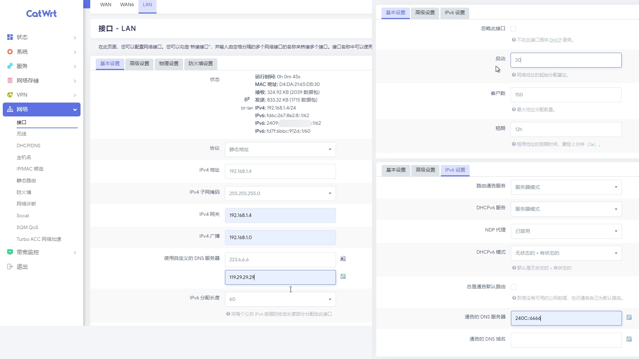Enable 总是通告默认路由 checkbox
This screenshot has height=359, width=639.
[x=514, y=287]
